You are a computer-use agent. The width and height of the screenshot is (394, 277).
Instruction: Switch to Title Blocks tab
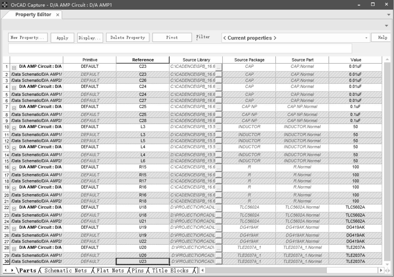coord(170,270)
